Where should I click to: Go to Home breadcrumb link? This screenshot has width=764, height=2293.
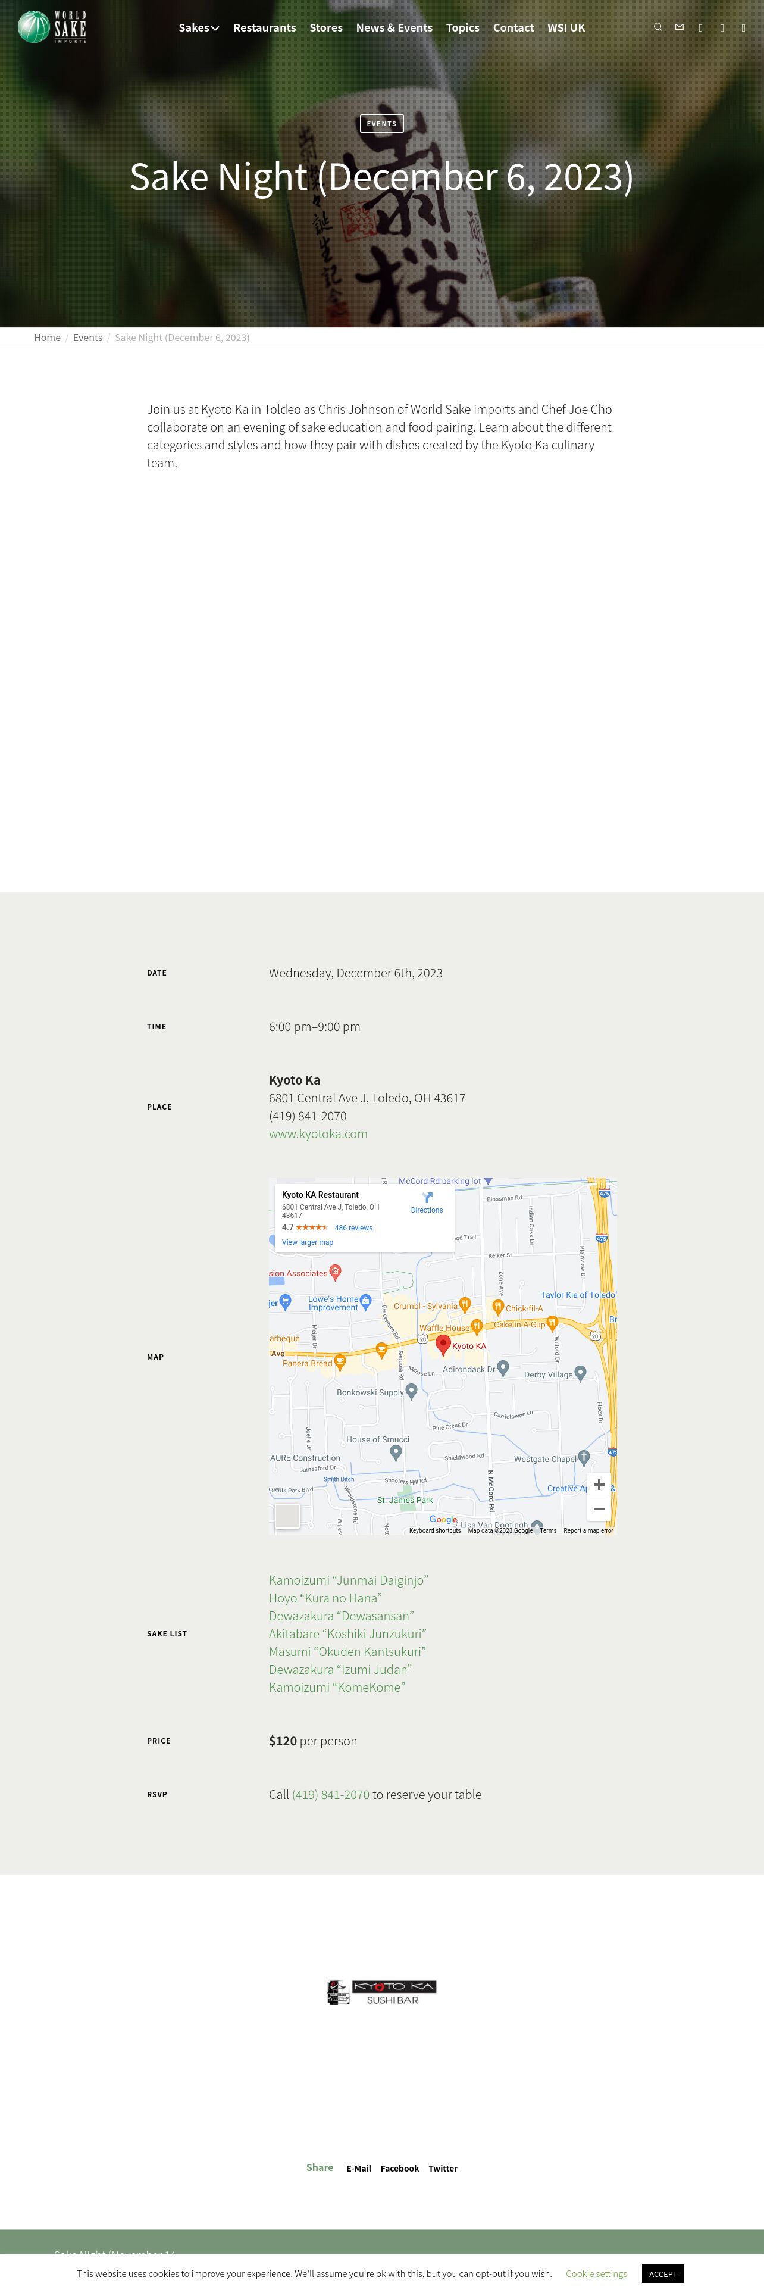[x=47, y=338]
